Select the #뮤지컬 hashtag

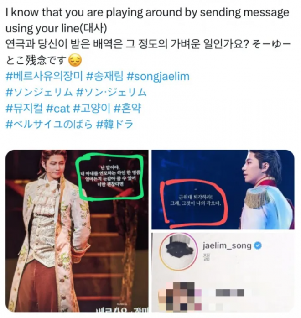point(24,108)
